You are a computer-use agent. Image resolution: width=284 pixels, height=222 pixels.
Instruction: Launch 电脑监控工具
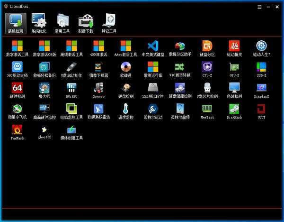click(x=71, y=111)
